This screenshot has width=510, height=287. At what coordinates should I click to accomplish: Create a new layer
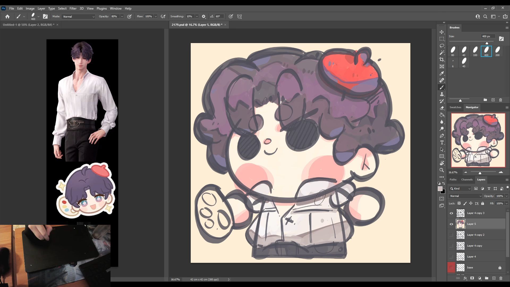494,278
